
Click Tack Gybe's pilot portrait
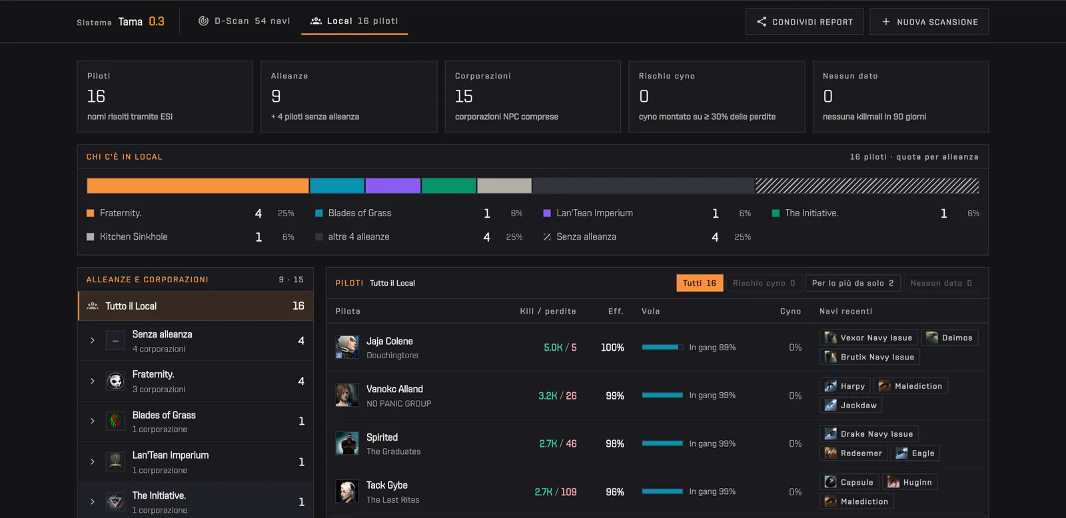pyautogui.click(x=347, y=491)
